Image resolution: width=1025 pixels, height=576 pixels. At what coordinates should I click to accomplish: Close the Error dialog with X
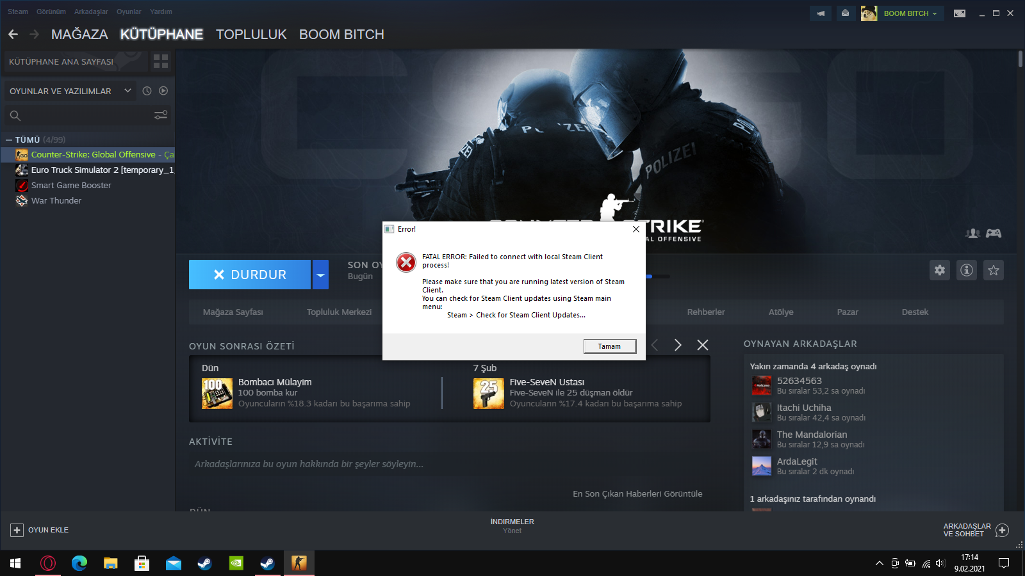(636, 229)
